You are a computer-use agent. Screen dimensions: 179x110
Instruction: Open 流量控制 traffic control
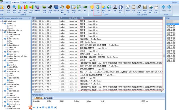(x=37, y=8)
